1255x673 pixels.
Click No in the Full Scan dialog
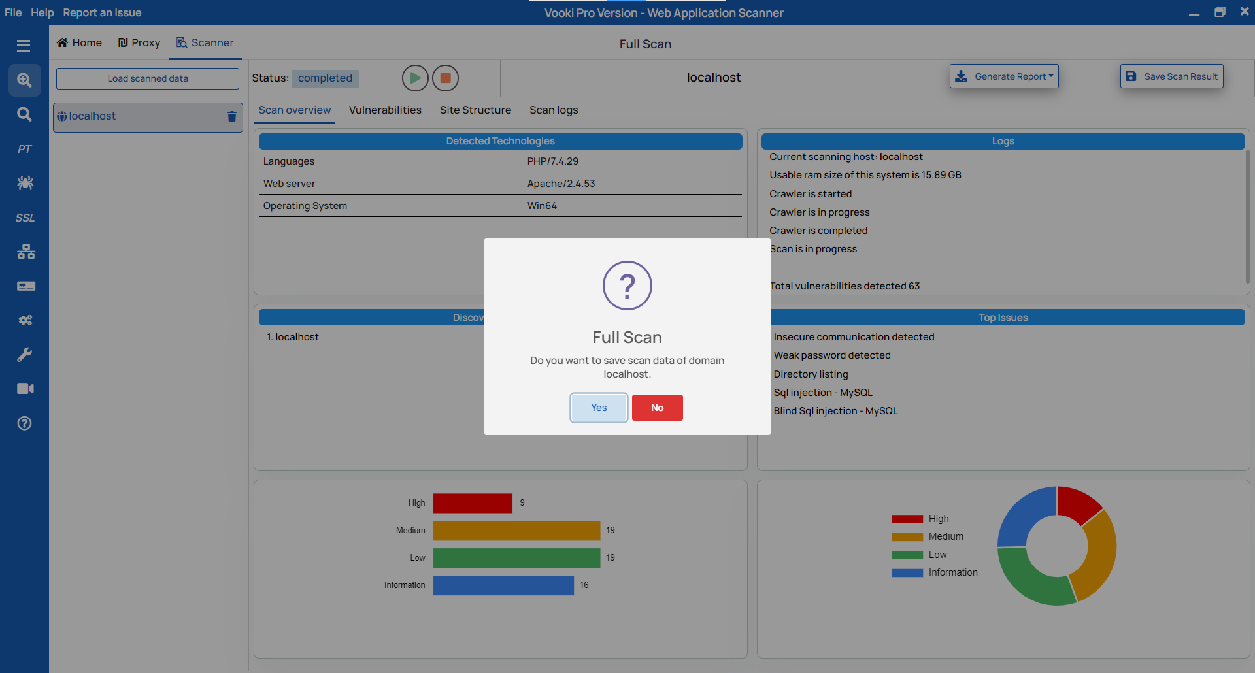[x=658, y=408]
